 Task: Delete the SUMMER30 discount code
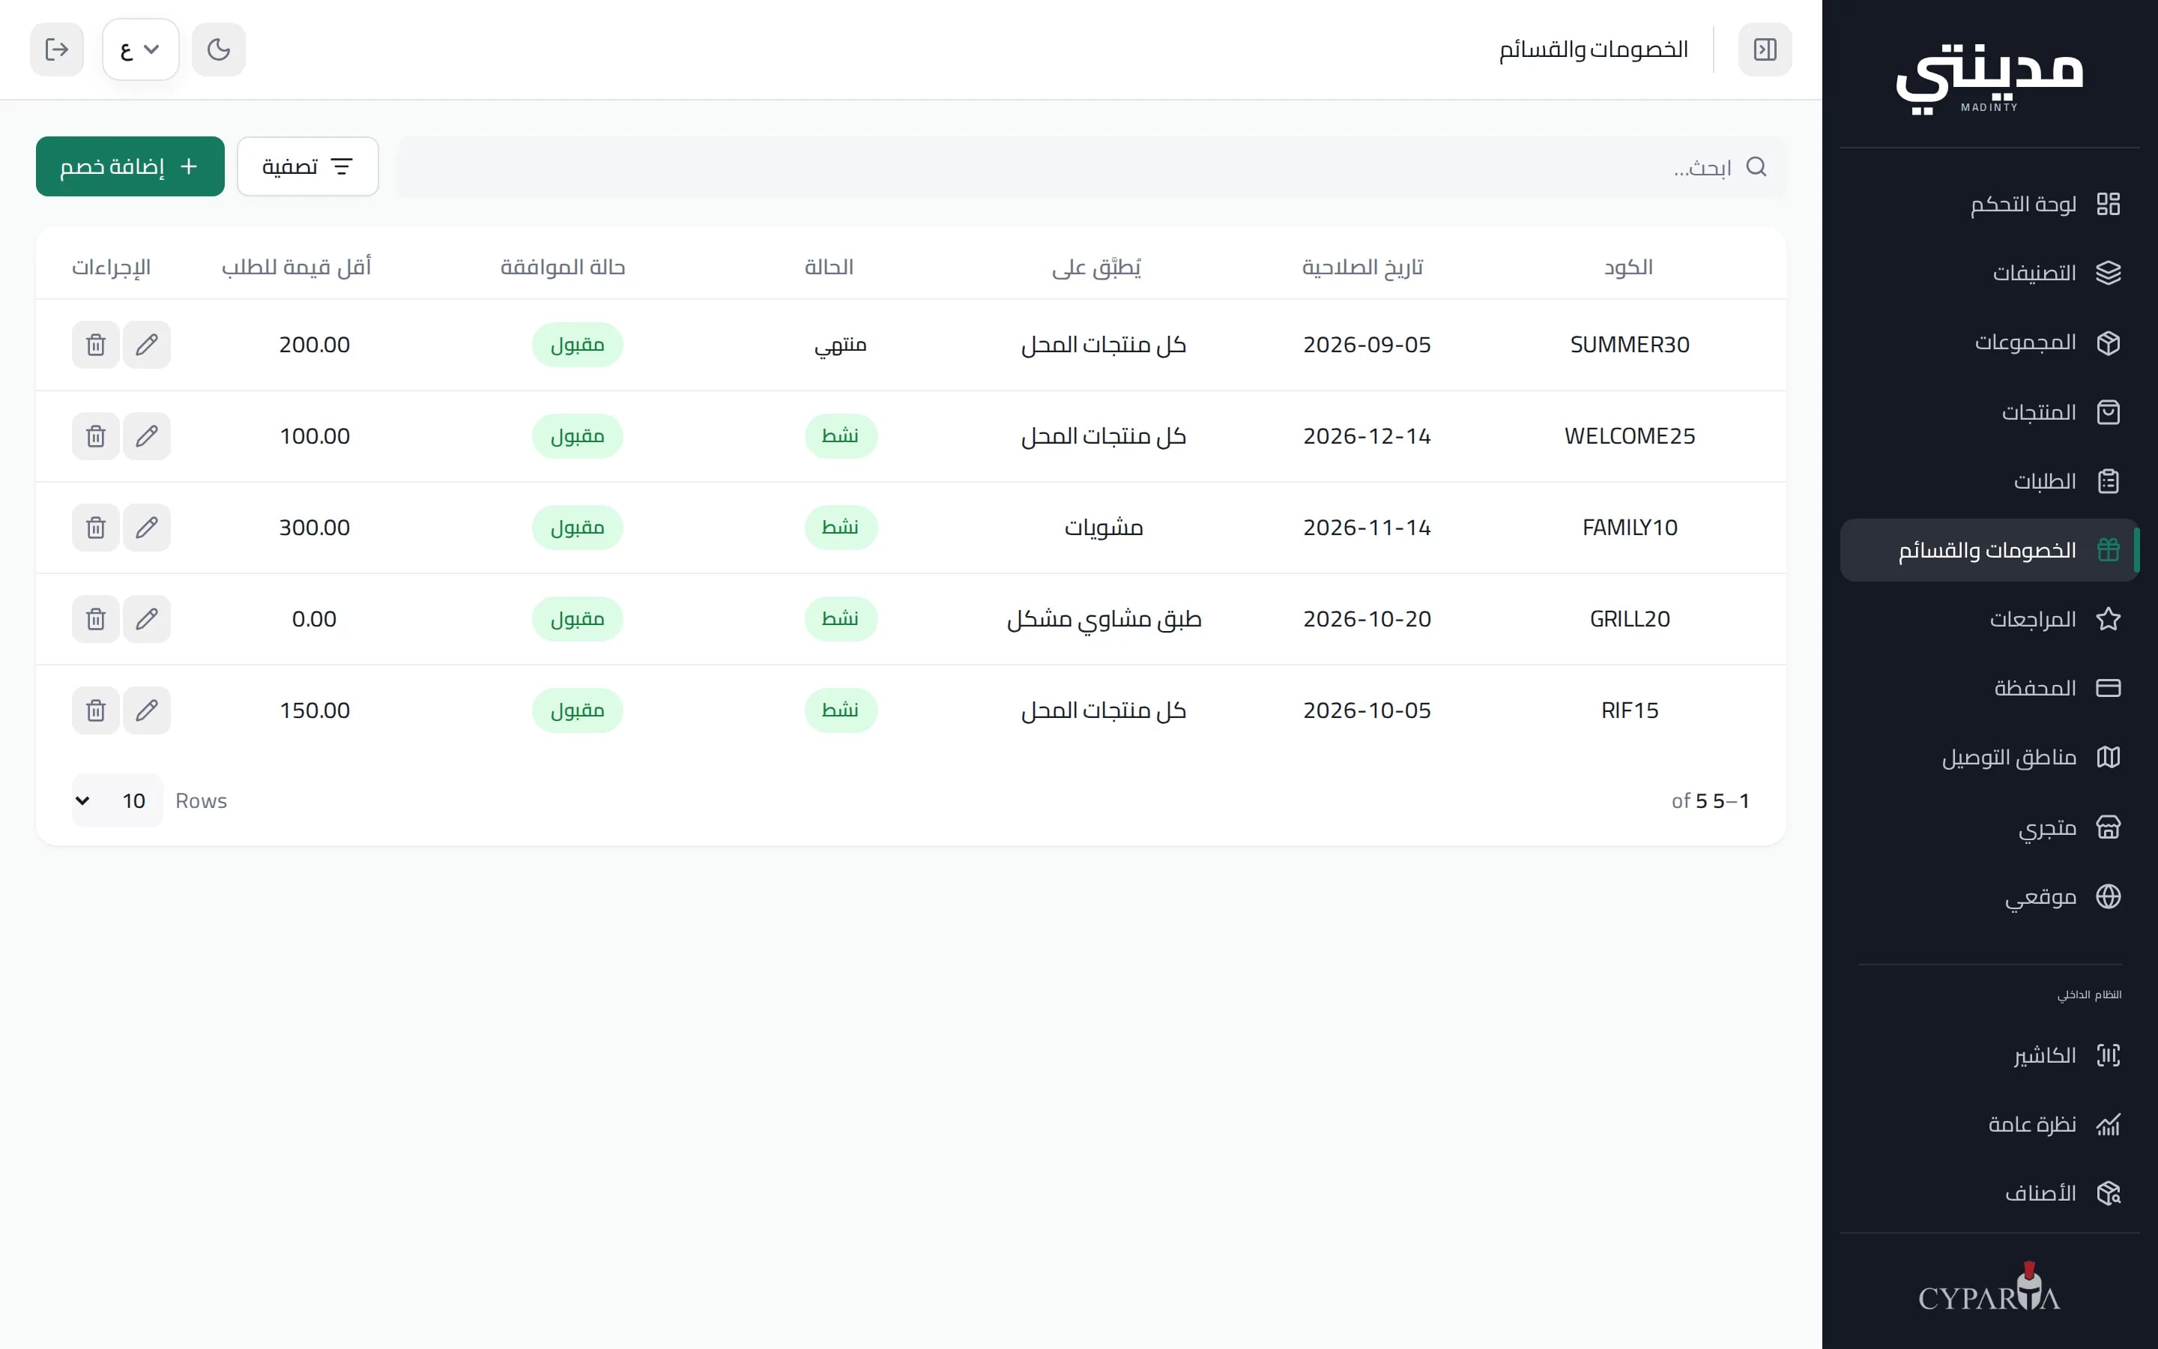(x=95, y=345)
